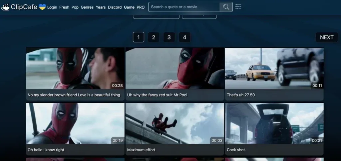Click the ClipCafe coffee cup logo
This screenshot has height=161, width=341.
(5, 7)
